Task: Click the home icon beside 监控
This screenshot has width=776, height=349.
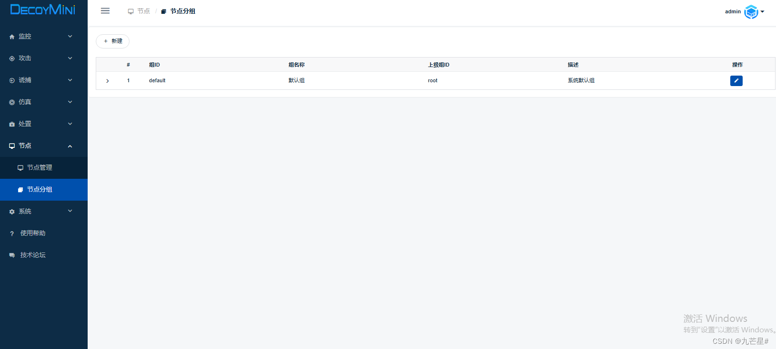Action: pyautogui.click(x=12, y=37)
